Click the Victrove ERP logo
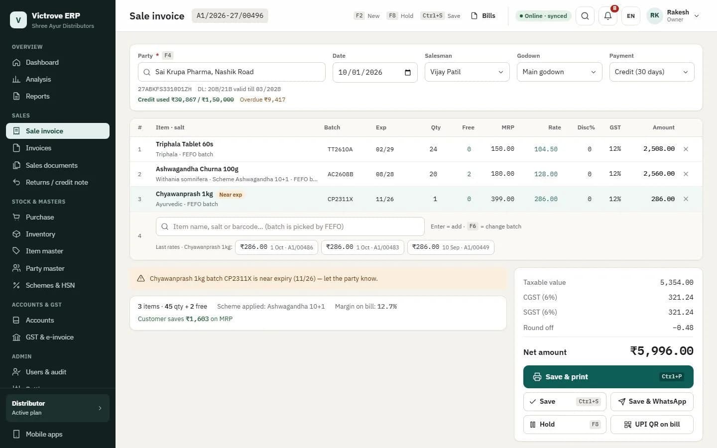Screen dimensions: 717x448 coord(18,20)
